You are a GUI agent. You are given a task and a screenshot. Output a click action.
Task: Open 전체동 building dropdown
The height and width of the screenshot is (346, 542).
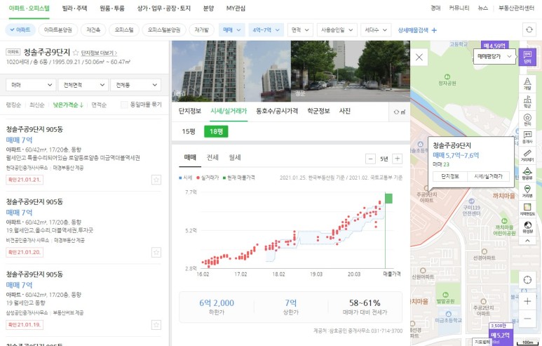click(x=136, y=85)
